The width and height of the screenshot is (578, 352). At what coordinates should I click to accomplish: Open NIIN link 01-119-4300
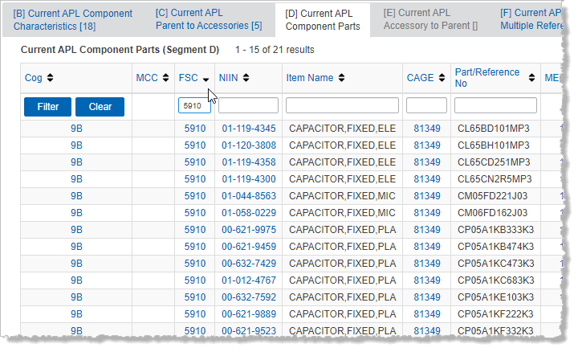[x=249, y=179]
